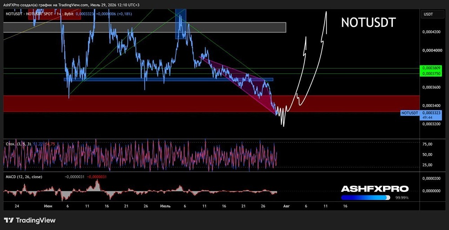The width and height of the screenshot is (449, 230).
Task: Click the USDT currency button
Action: point(429,14)
